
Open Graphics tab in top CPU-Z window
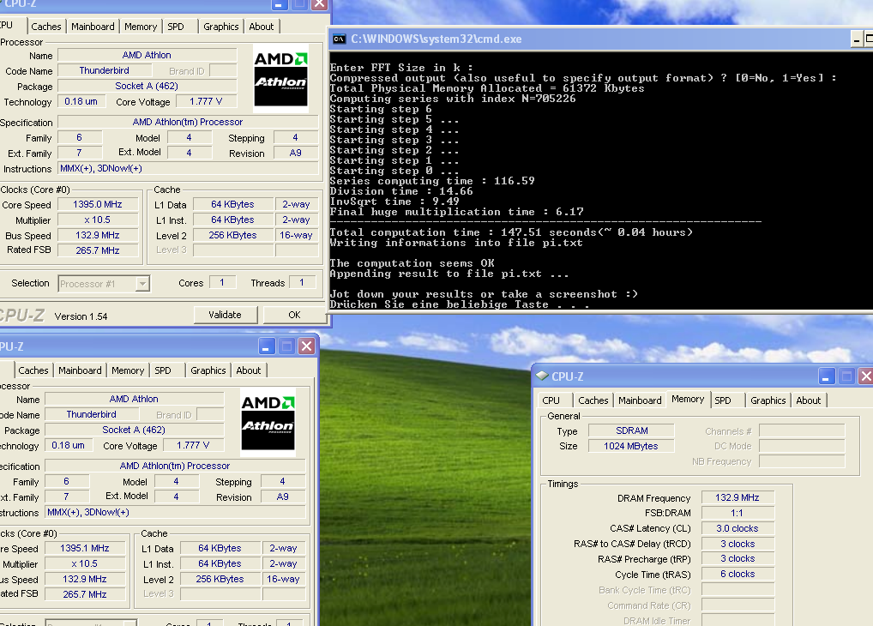click(x=220, y=27)
